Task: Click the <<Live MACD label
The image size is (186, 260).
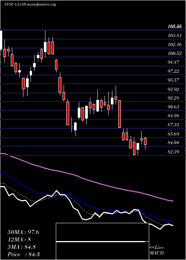Action: pyautogui.click(x=157, y=250)
